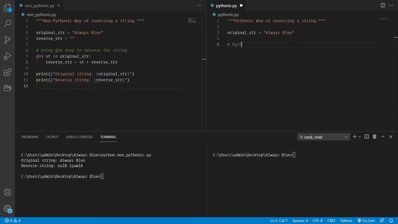The height and width of the screenshot is (224, 398).
Task: Click 'Reverse string: eulB syawlA' terminal output
Action: tap(52, 166)
